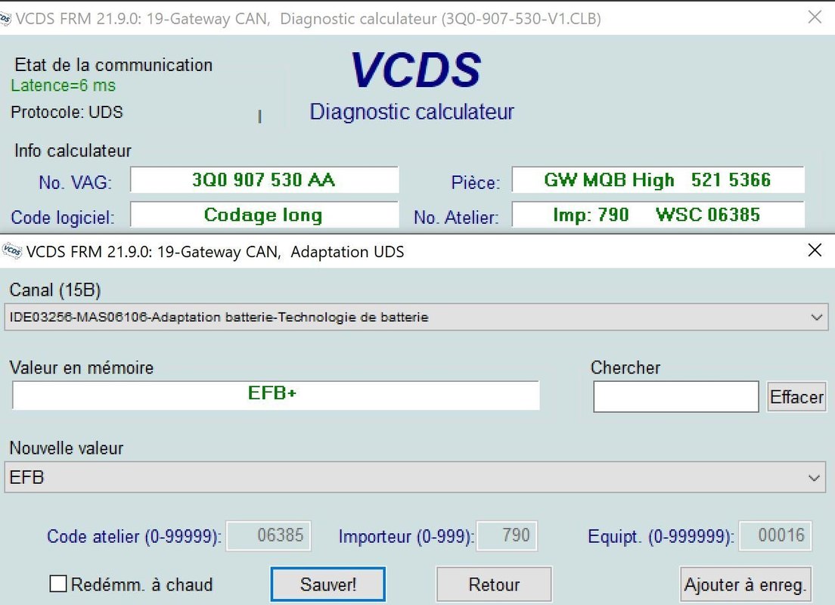Image resolution: width=835 pixels, height=605 pixels.
Task: Open the Nouvelle valeur dropdown arrow
Action: (815, 478)
